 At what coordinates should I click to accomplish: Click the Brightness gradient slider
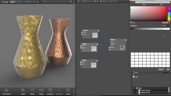pyautogui.click(x=150, y=29)
